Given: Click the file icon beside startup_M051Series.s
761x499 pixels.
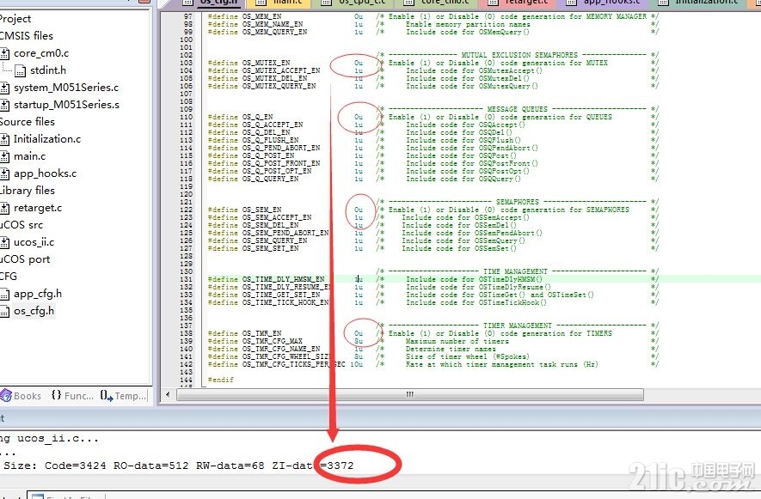Looking at the screenshot, I should (4, 106).
